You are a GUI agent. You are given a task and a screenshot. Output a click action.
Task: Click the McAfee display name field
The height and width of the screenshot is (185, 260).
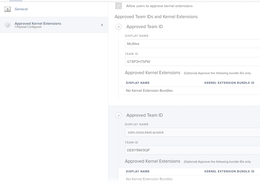pos(192,44)
